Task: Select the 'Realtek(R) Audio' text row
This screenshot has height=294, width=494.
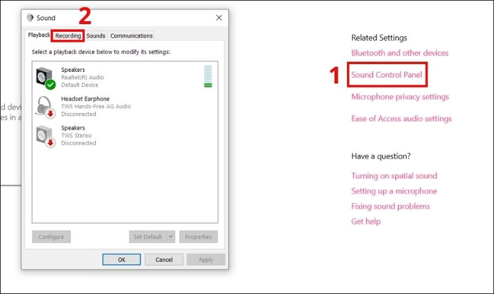Action: [82, 77]
